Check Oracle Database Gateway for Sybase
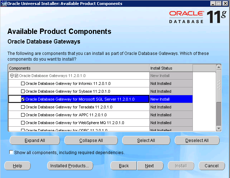The image size is (230, 178). 23,91
